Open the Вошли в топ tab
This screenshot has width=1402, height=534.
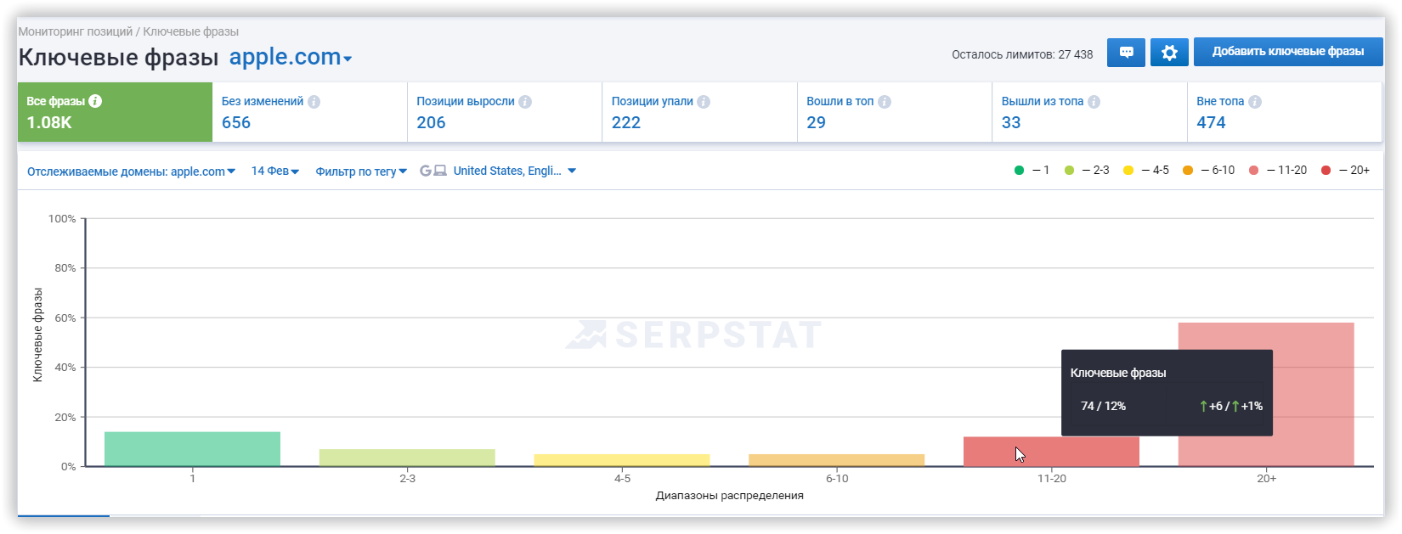click(895, 112)
